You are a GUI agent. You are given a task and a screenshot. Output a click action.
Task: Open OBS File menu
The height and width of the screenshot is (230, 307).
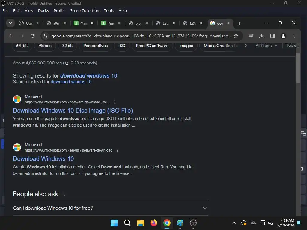[x=5, y=10]
